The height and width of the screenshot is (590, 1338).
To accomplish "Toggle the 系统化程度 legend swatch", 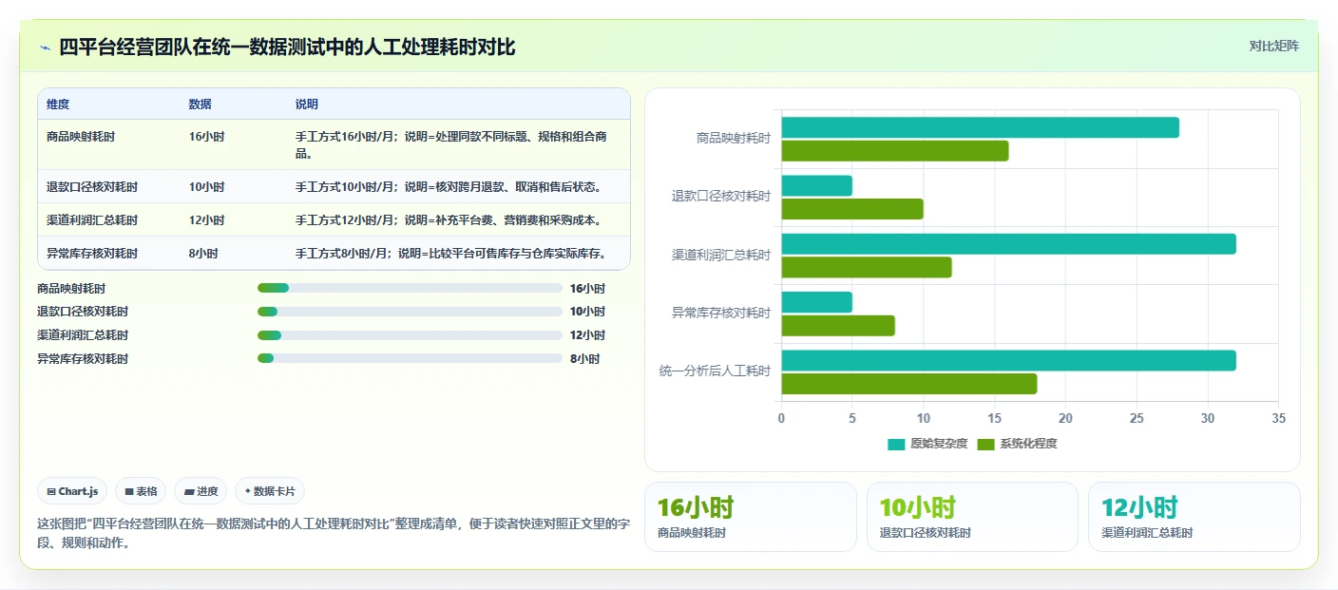I will click(x=986, y=444).
